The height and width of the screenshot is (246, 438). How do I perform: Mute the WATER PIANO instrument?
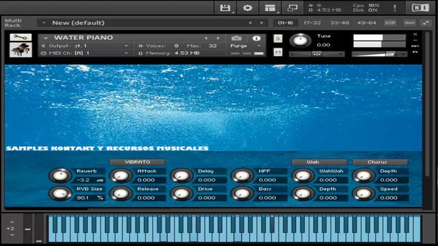pyautogui.click(x=278, y=52)
